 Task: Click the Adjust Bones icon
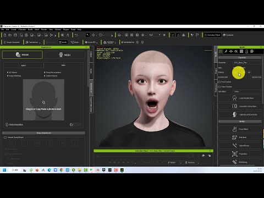coord(235,146)
